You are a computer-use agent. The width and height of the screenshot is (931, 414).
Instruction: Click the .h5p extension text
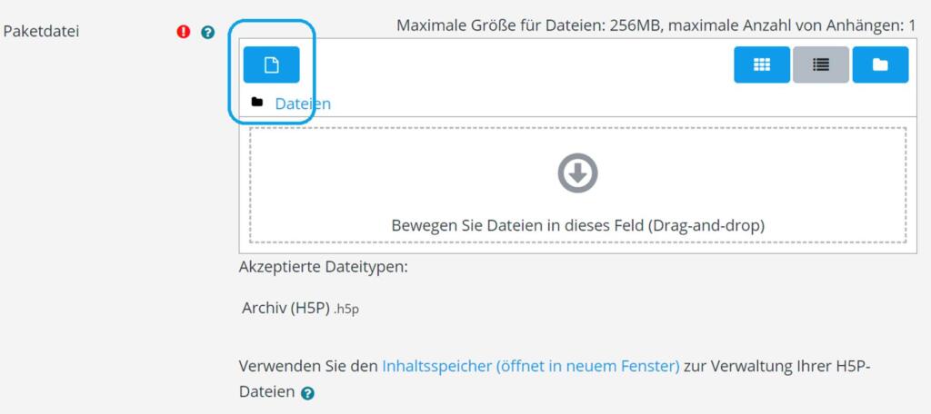tap(346, 309)
